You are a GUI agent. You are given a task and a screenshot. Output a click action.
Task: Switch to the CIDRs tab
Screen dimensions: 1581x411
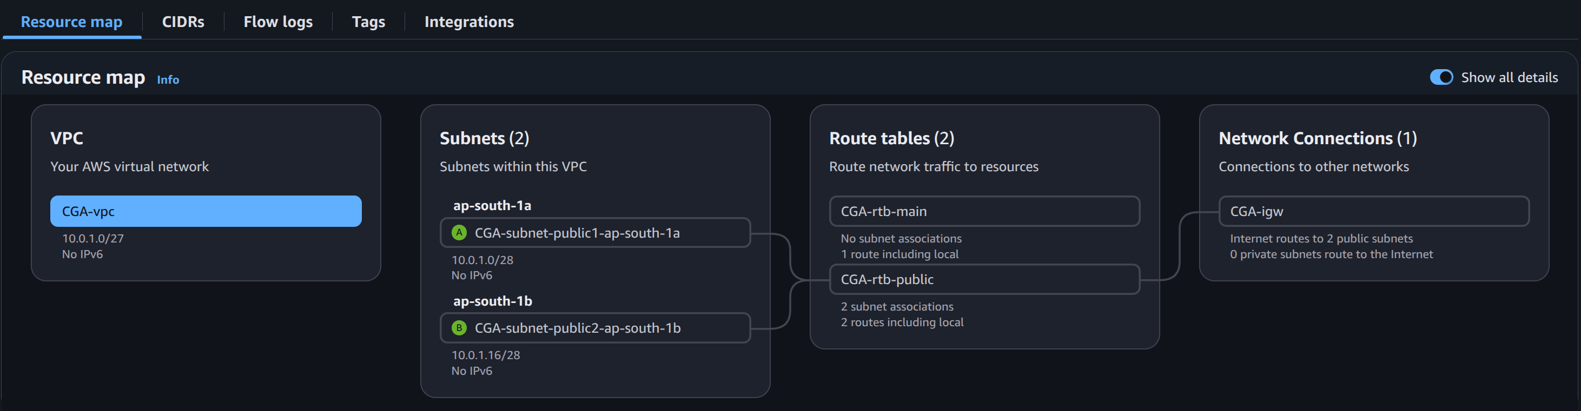182,22
